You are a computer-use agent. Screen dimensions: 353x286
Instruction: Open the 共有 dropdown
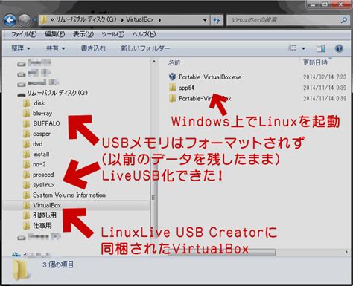(x=56, y=48)
